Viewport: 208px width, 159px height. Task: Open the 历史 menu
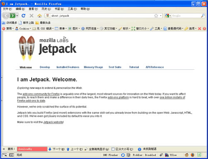click(46, 9)
